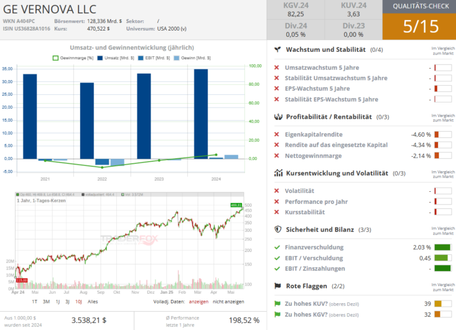Screen dimensions: 456x330
Task: Open the Finanzverschuldung criterion
Action: pos(314,247)
